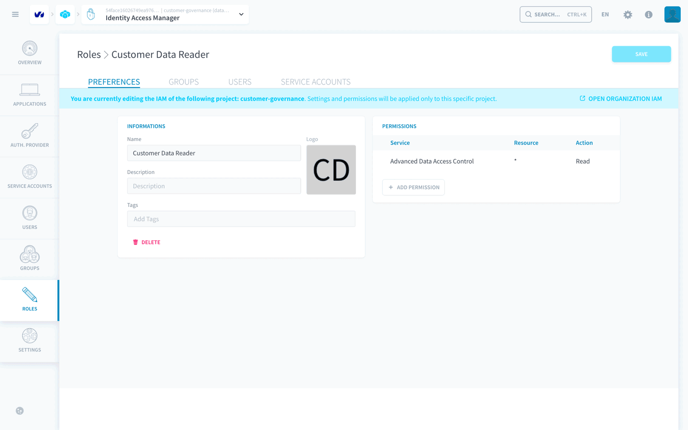
Task: Click the Name input field
Action: click(x=214, y=153)
